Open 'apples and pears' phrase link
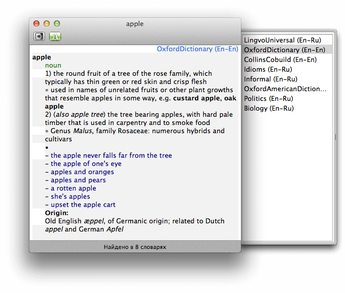 pyautogui.click(x=78, y=180)
